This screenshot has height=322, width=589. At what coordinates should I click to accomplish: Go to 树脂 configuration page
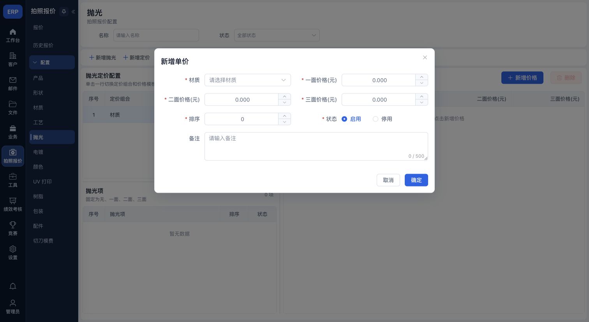pyautogui.click(x=38, y=196)
